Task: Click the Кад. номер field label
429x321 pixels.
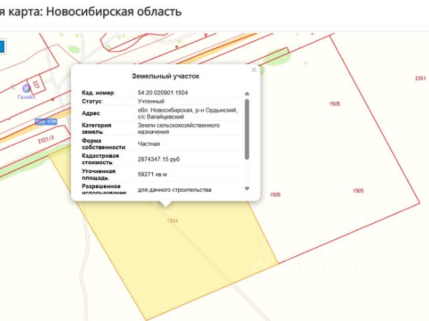Action: point(99,93)
